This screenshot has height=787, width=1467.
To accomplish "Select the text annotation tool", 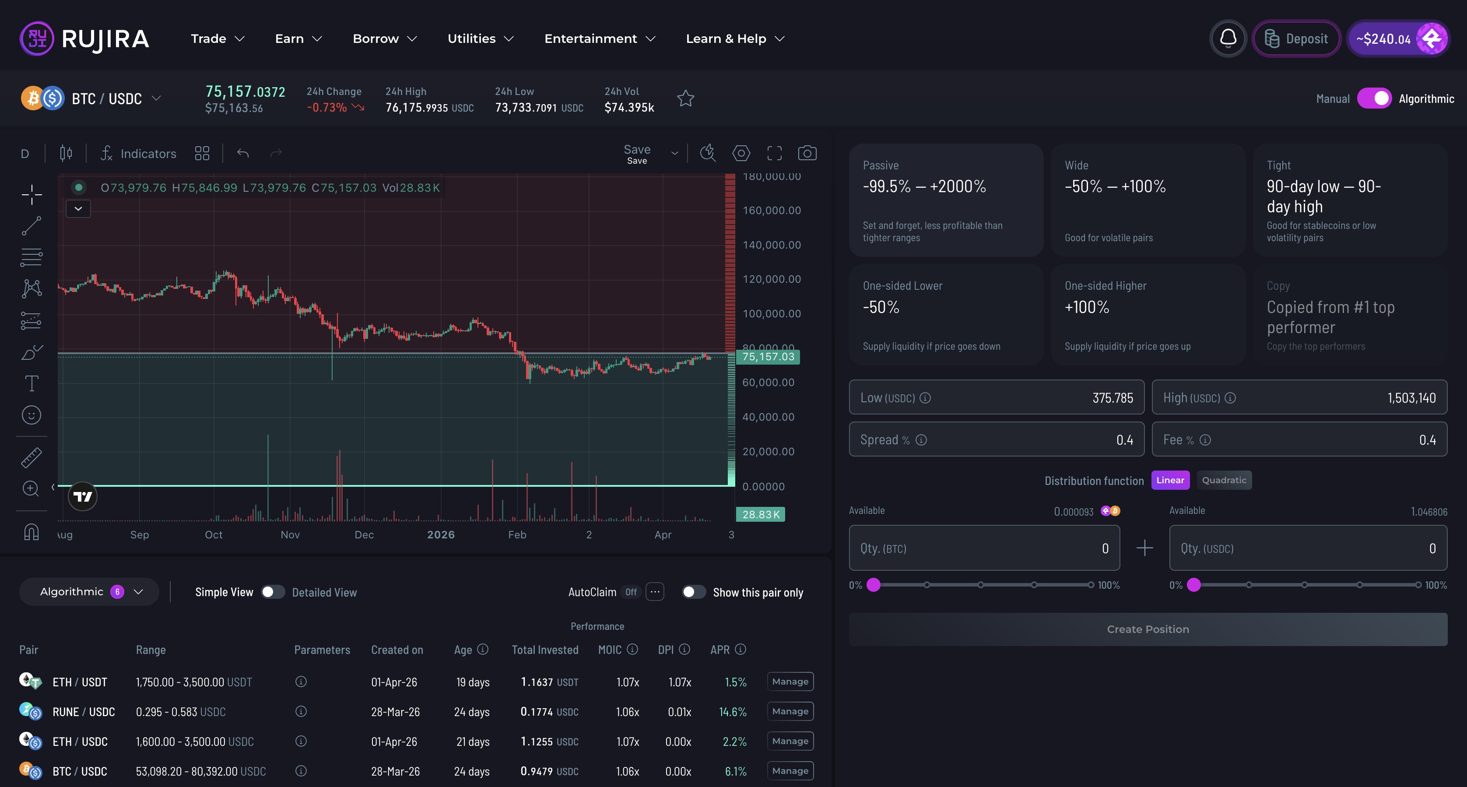I will tap(32, 383).
